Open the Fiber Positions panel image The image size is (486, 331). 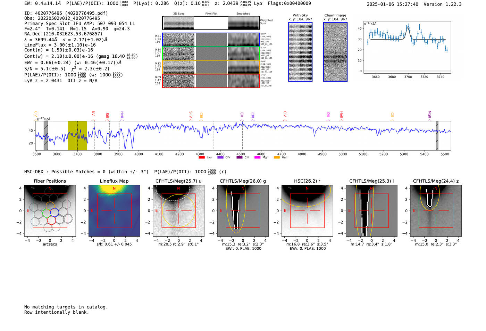[x=50, y=210]
